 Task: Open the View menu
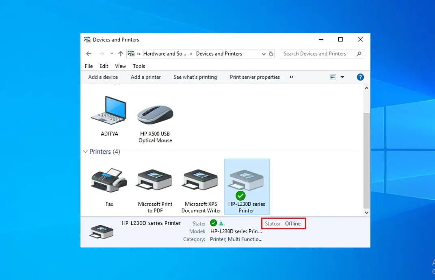tap(120, 66)
